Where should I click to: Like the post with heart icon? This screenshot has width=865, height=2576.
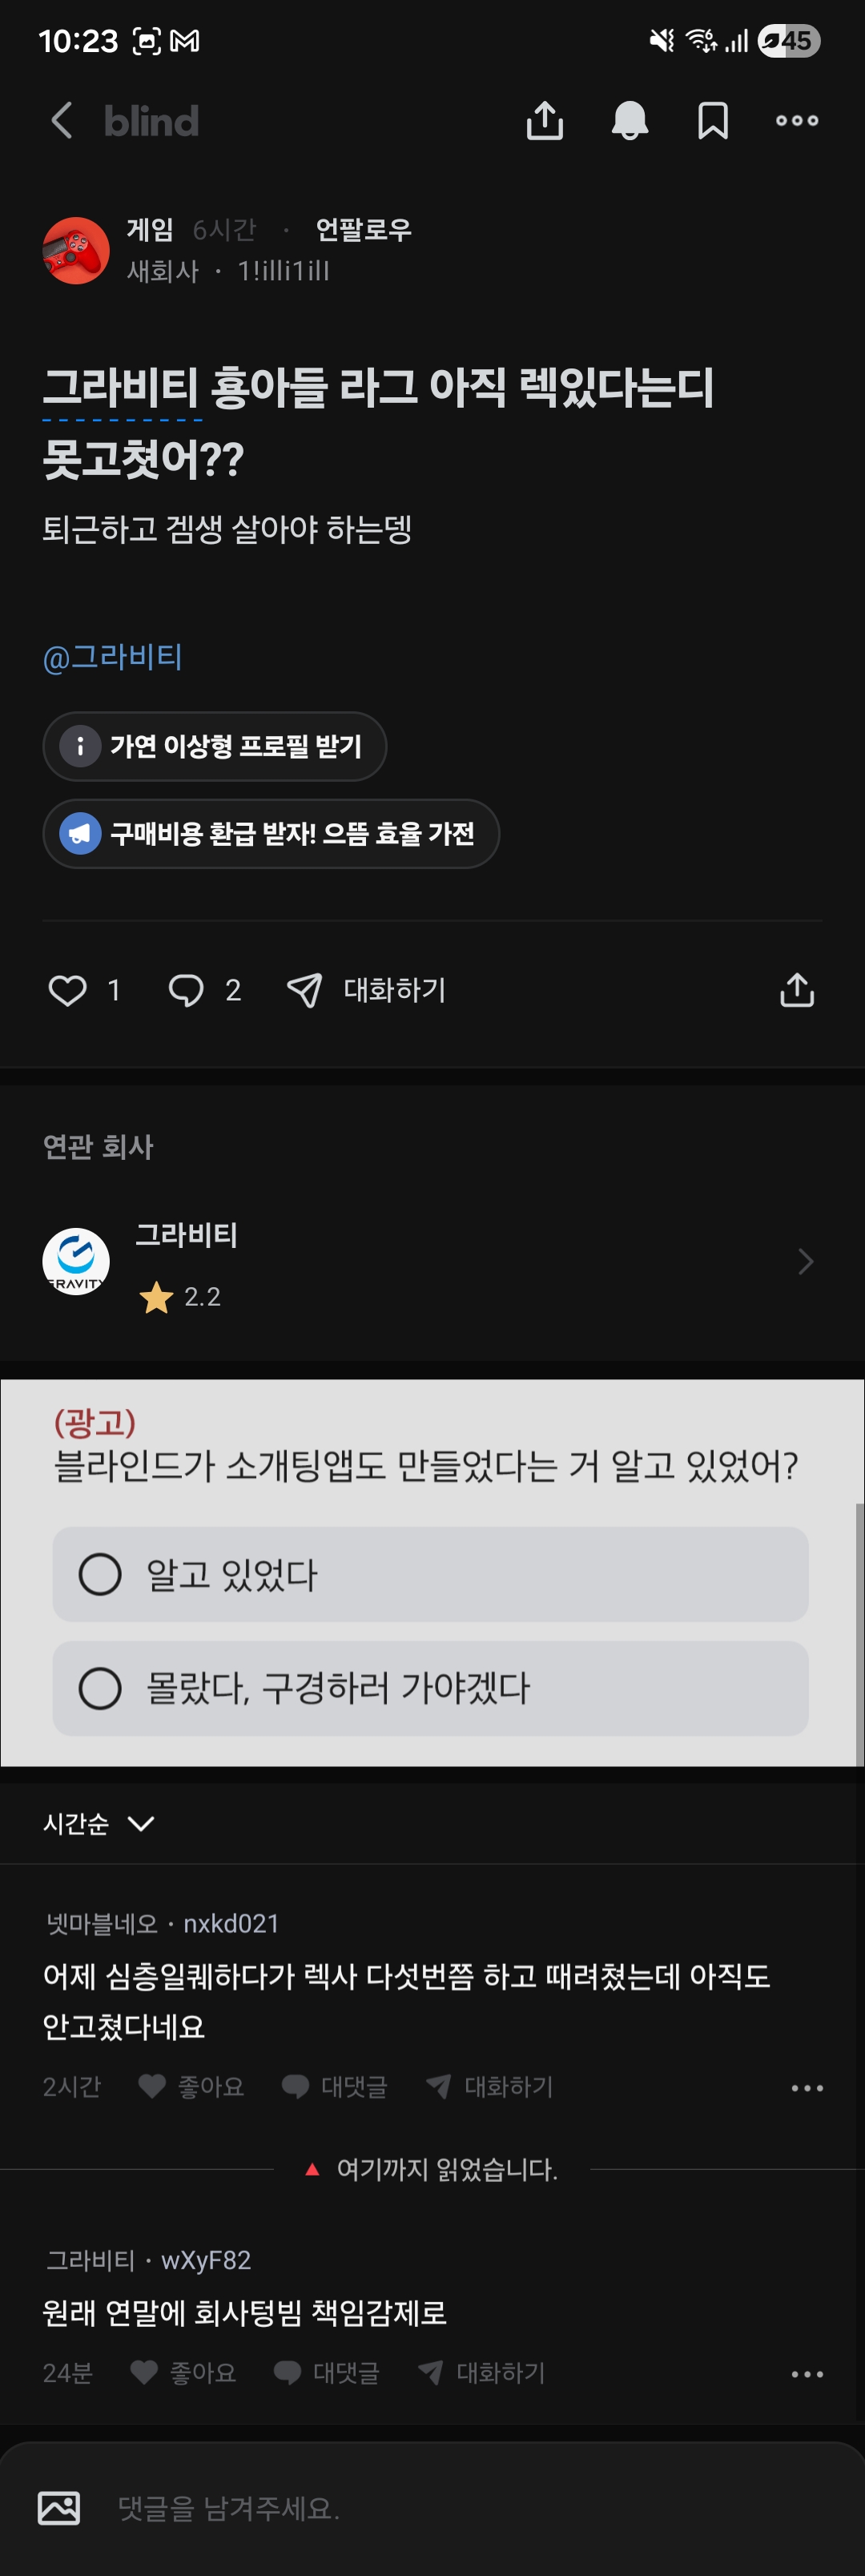(x=68, y=990)
